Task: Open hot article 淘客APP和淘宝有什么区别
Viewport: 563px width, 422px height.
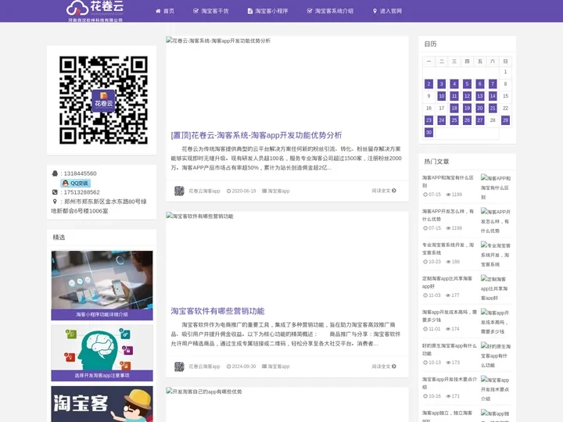Action: 448,181
